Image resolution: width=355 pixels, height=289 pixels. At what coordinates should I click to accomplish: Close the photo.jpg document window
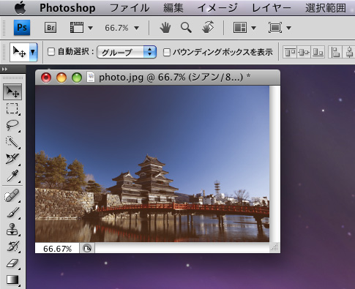pos(46,78)
